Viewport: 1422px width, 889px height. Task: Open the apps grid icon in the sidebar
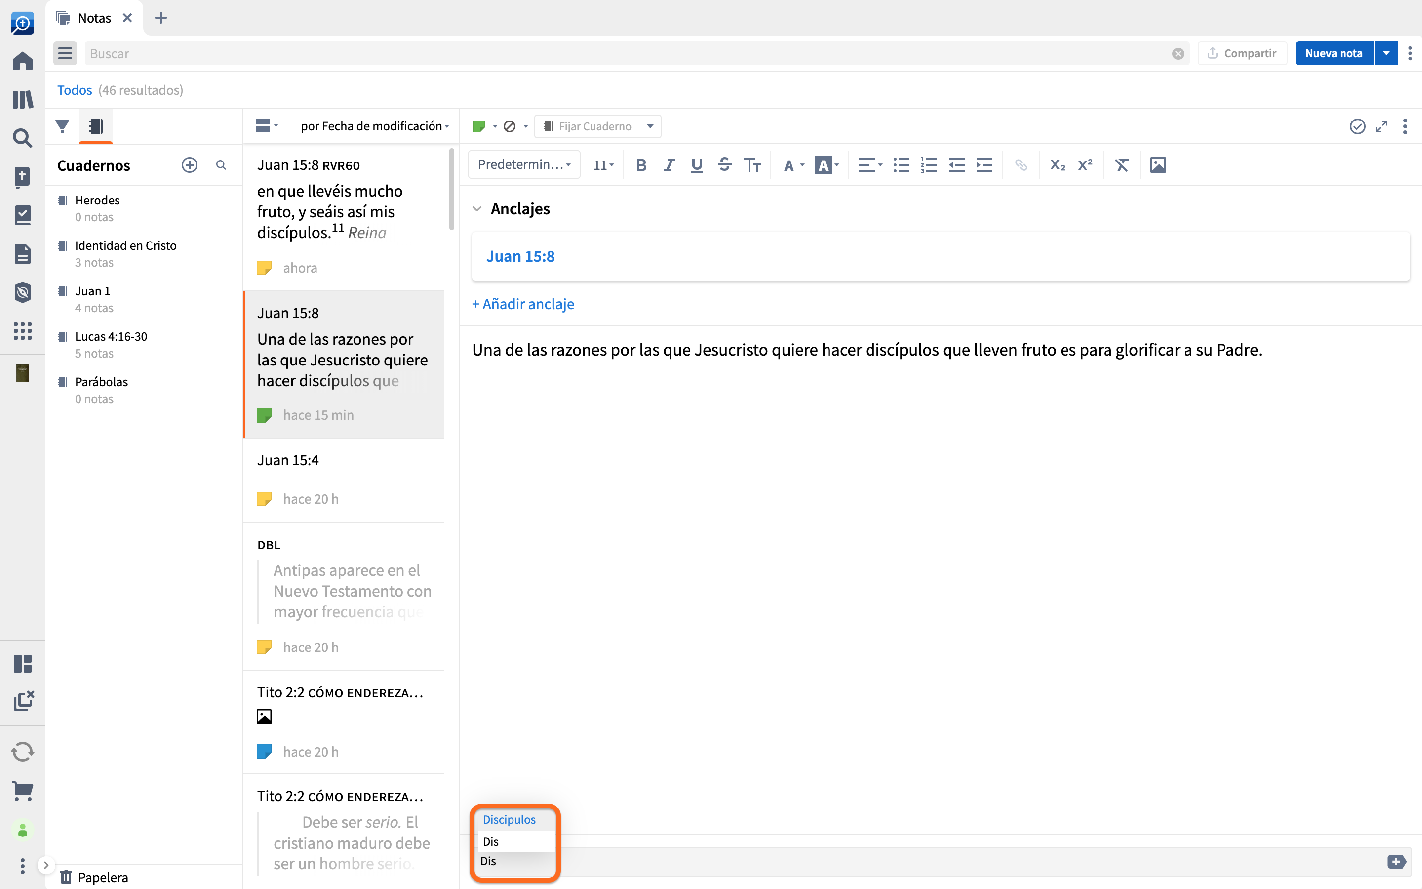pyautogui.click(x=22, y=331)
